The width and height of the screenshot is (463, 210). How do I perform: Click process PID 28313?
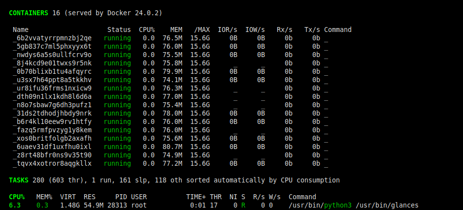click(x=117, y=205)
